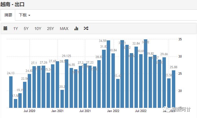Viewport: 197px width, 118px height.
Task: Click the 29.82 data label
Action: pos(150,54)
